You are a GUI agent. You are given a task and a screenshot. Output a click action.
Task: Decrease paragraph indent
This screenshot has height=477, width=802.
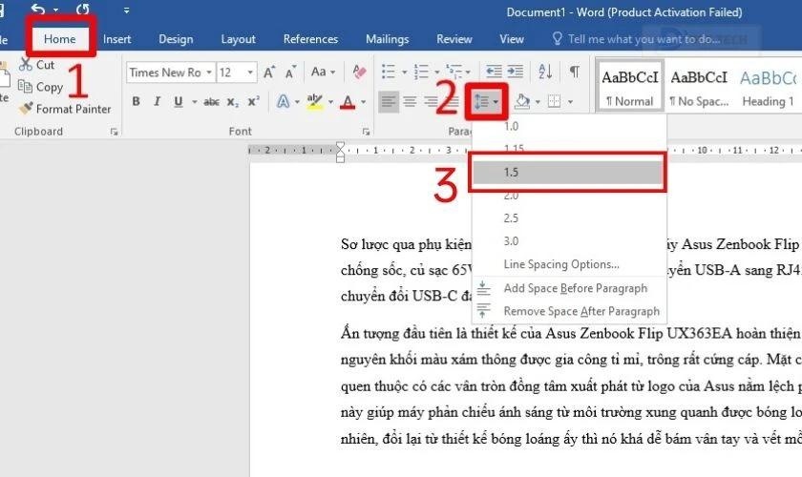tap(493, 72)
